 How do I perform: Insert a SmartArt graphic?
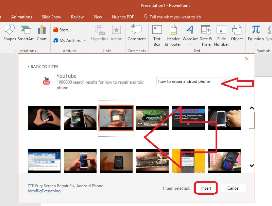click(x=26, y=33)
